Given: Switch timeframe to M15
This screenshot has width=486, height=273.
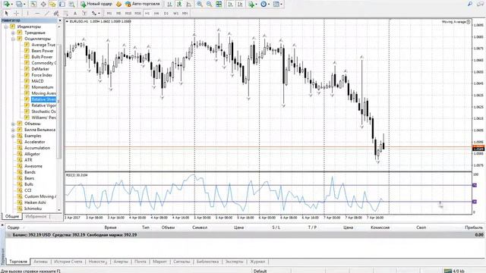Looking at the screenshot, I should (128, 14).
